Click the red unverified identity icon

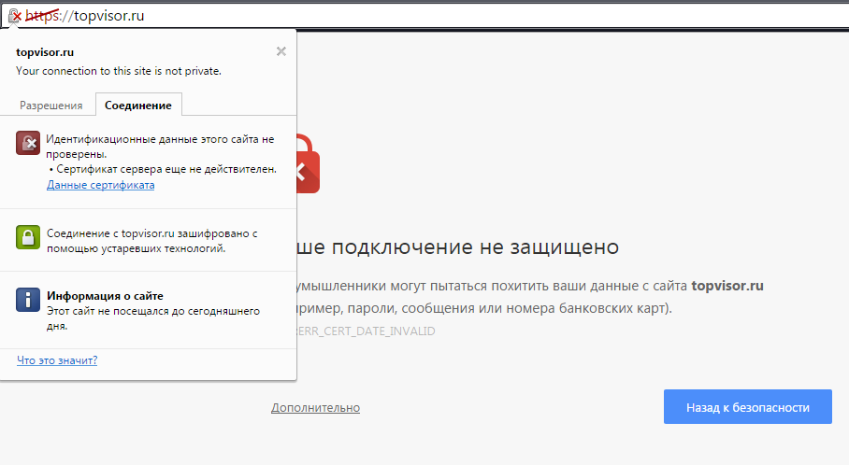pyautogui.click(x=28, y=143)
